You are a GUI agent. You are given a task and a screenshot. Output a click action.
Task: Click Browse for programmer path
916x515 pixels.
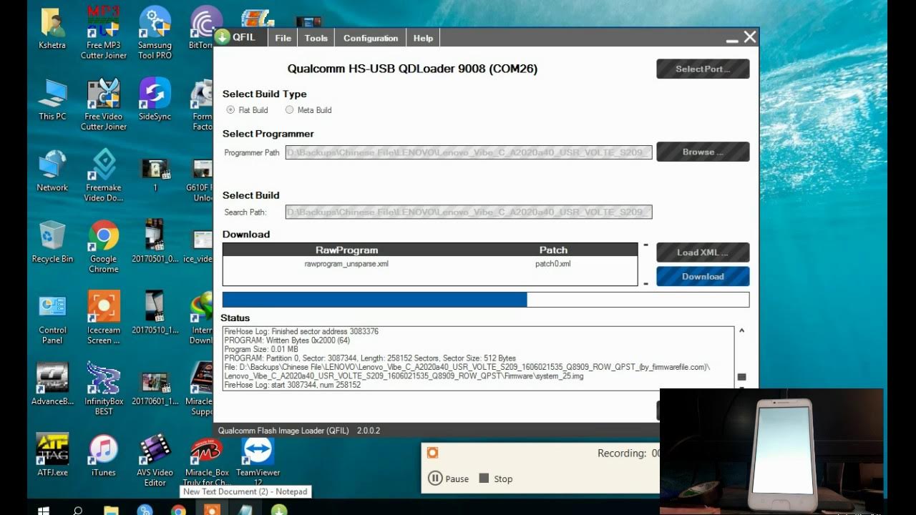click(703, 152)
